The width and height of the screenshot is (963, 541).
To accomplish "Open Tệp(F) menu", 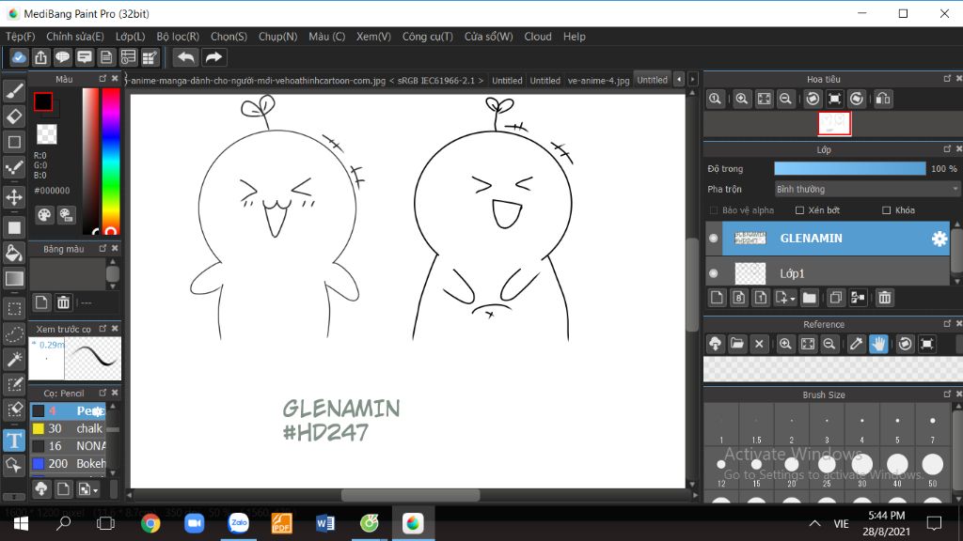I will click(x=21, y=37).
